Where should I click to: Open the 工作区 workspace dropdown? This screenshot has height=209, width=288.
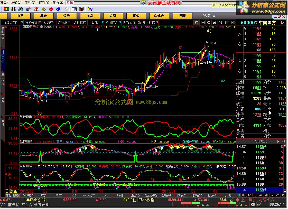pyautogui.click(x=214, y=16)
